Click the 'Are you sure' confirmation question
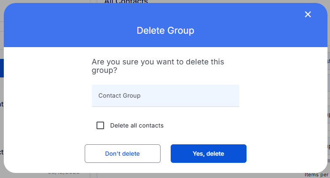The width and height of the screenshot is (330, 178). tap(158, 62)
